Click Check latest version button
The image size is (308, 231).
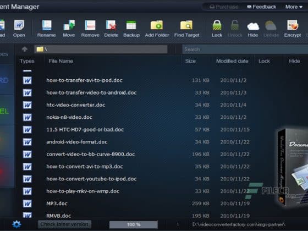click(64, 224)
